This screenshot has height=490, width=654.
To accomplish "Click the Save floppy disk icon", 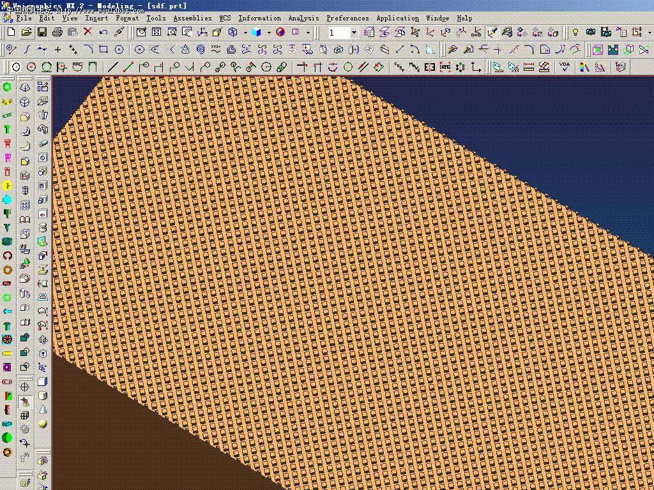I will pyautogui.click(x=42, y=32).
